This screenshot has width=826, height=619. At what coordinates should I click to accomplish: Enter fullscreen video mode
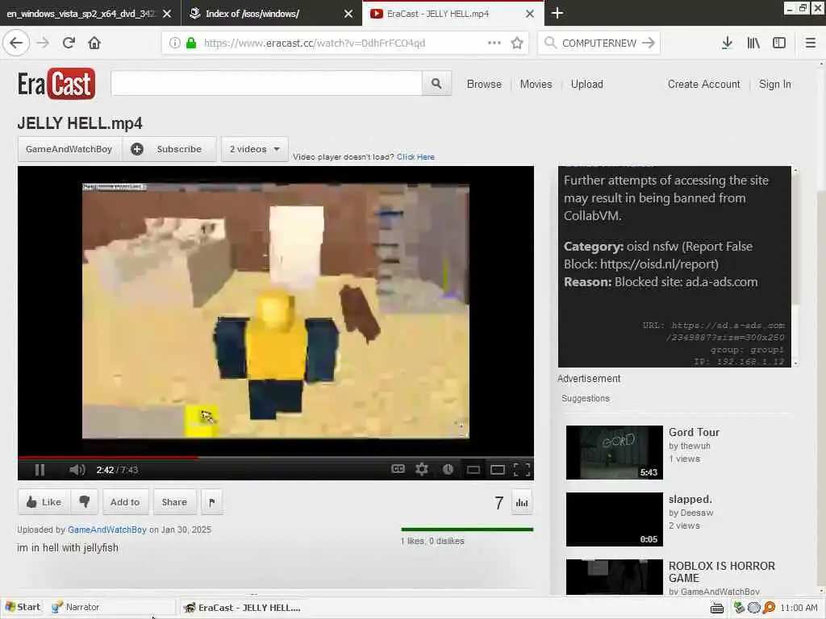coord(522,470)
